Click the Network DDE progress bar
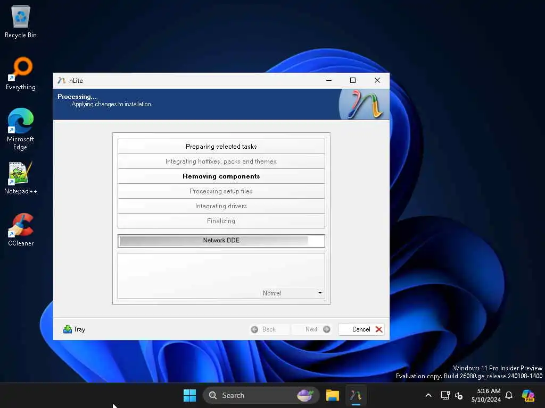Viewport: 545px width, 408px height. click(221, 241)
